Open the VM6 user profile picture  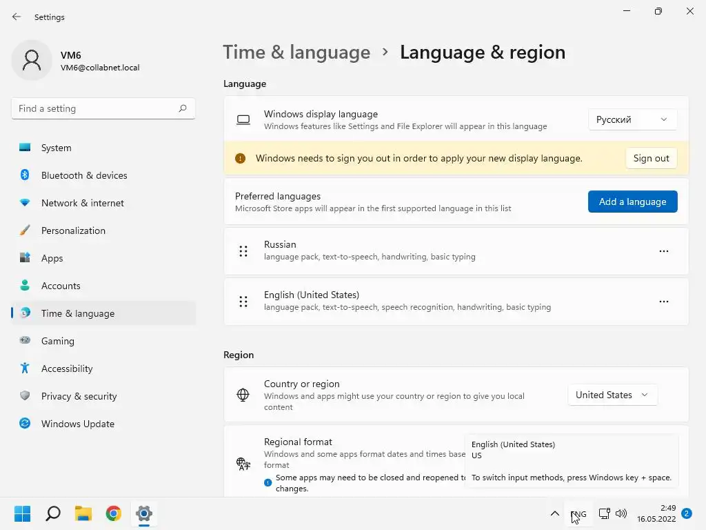point(32,60)
